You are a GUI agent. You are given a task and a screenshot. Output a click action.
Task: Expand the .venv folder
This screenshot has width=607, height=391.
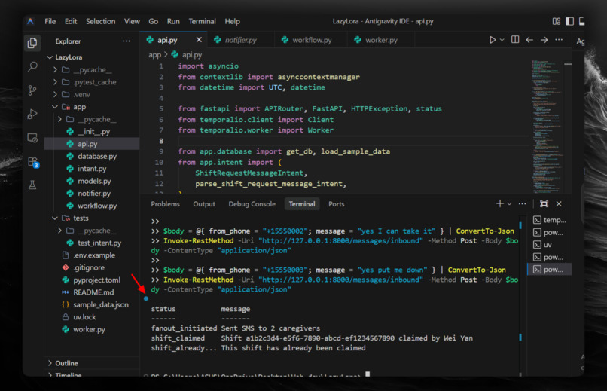pos(92,94)
